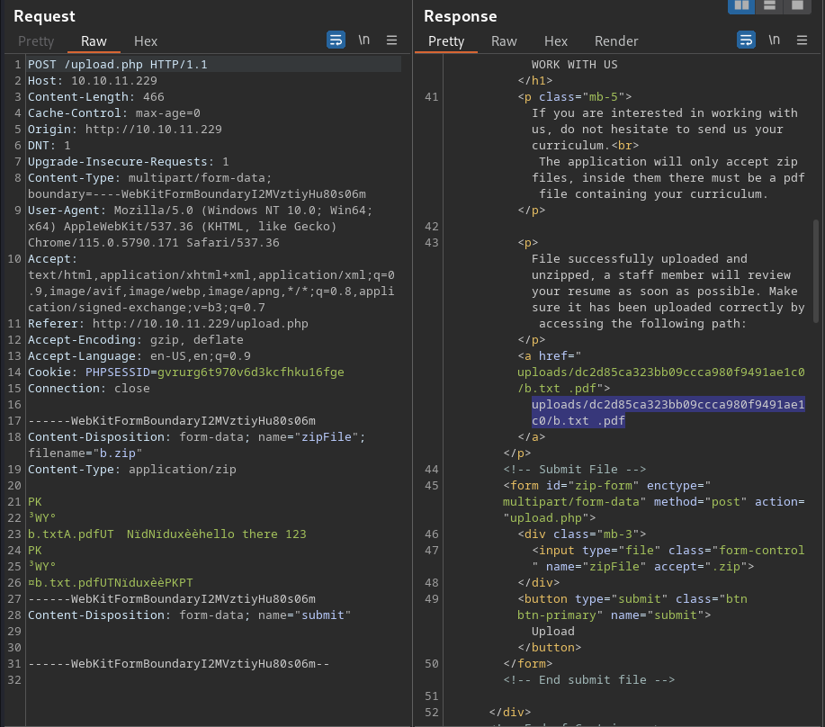825x727 pixels.
Task: Click the '<p class="mb-5">' tag in Response
Action: [575, 97]
